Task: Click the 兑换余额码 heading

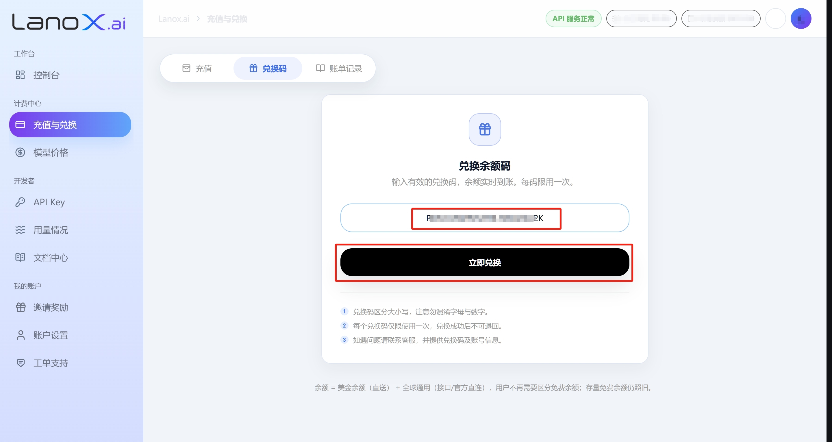Action: click(485, 166)
